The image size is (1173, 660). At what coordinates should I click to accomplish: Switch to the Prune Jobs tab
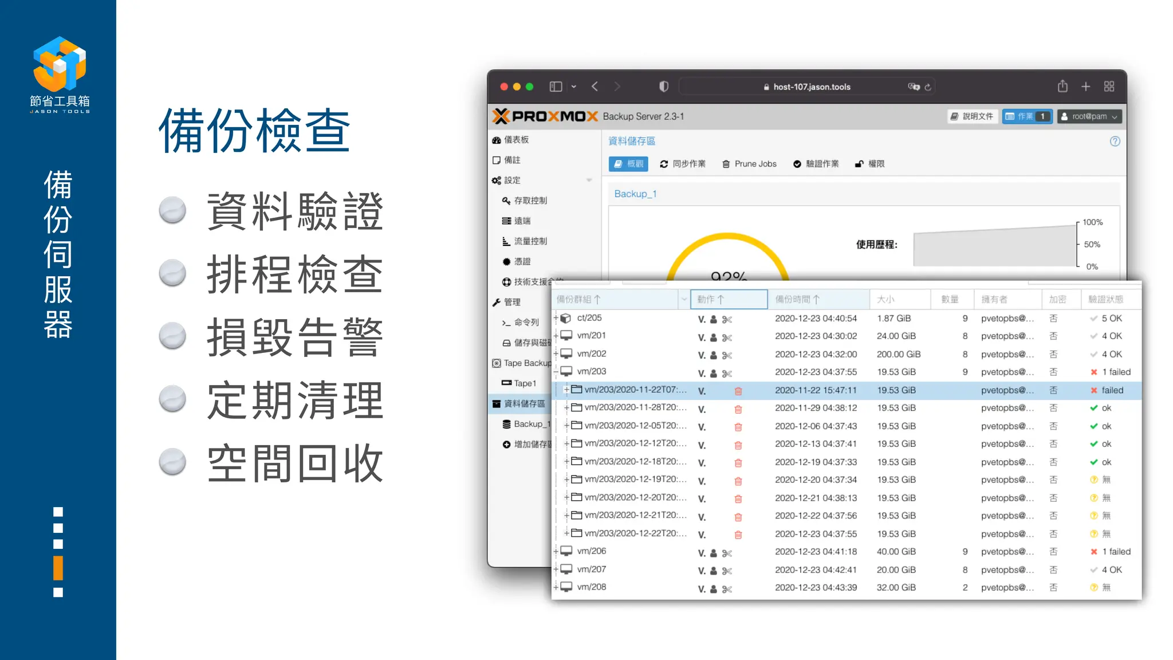[749, 164]
